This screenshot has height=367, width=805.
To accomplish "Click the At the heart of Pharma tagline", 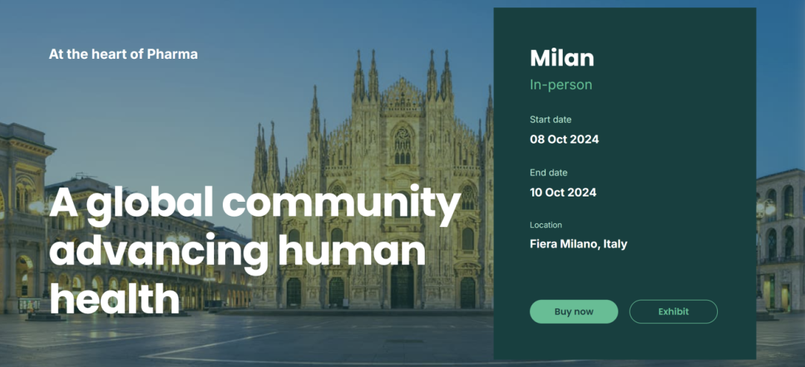I will 123,54.
